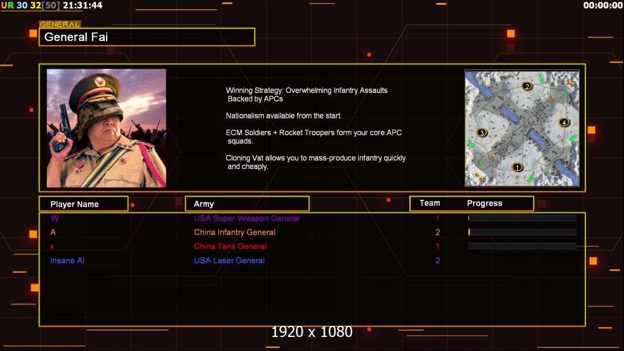Click the loading progress bar for player A
The width and height of the screenshot is (624, 351).
522,232
